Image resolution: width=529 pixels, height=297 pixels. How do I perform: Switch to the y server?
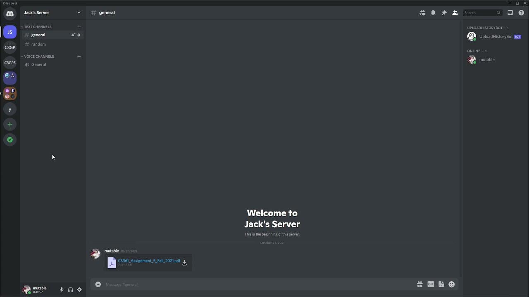click(x=10, y=109)
